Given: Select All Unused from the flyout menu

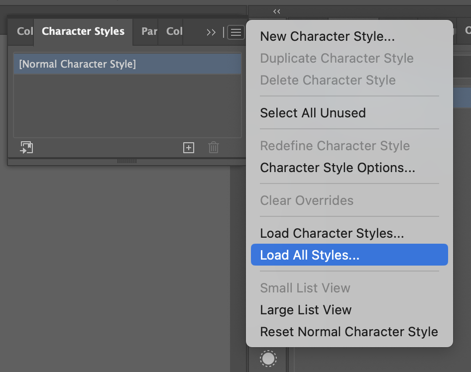Looking at the screenshot, I should 313,113.
